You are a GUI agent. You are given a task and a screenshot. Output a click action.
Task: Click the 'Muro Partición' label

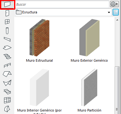coord(89,110)
